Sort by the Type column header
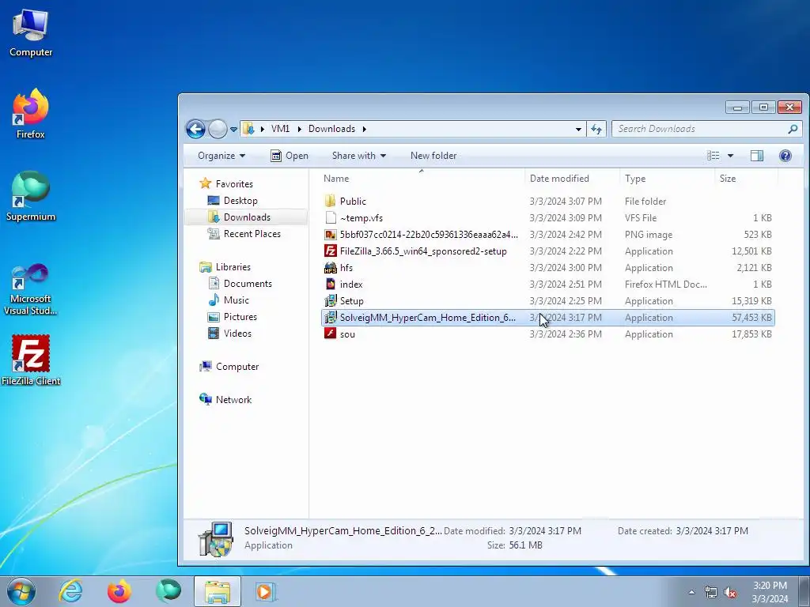The height and width of the screenshot is (607, 810). [667, 179]
